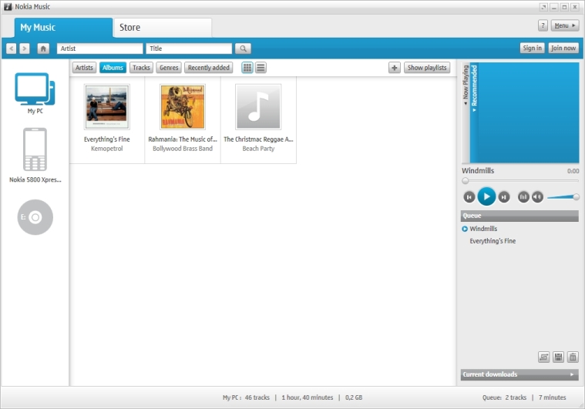Go back with the left arrow button
The width and height of the screenshot is (585, 409).
(12, 49)
